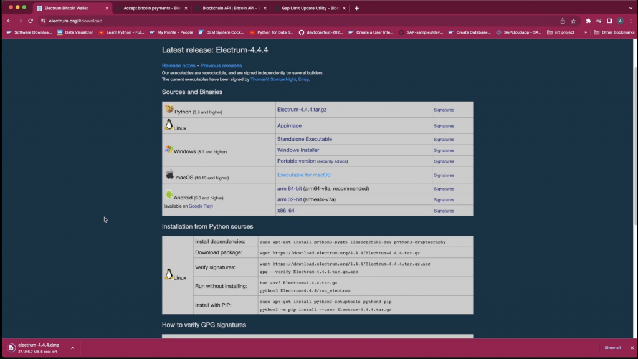
Task: Open the security advice link
Action: [333, 161]
